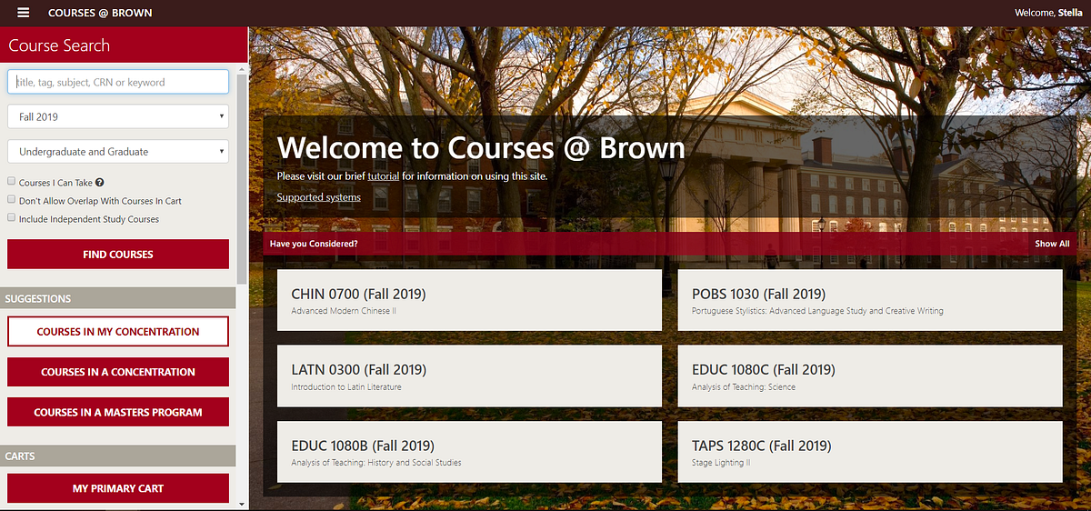Image resolution: width=1091 pixels, height=511 pixels.
Task: Check Include Independent Study Courses
Action: click(11, 218)
